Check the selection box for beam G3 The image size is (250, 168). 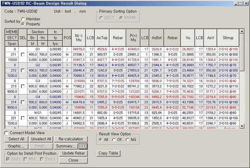pyautogui.click(x=23, y=86)
